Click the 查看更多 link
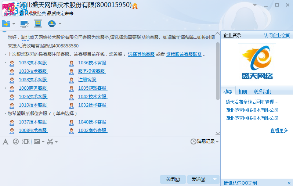This screenshot has width=293, height=186. pos(279,130)
